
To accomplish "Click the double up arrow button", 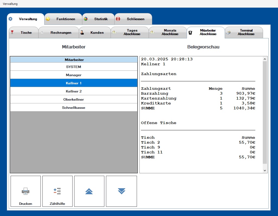I will (x=89, y=191).
